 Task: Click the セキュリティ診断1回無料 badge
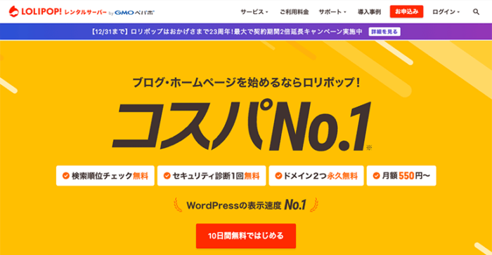[212, 176]
